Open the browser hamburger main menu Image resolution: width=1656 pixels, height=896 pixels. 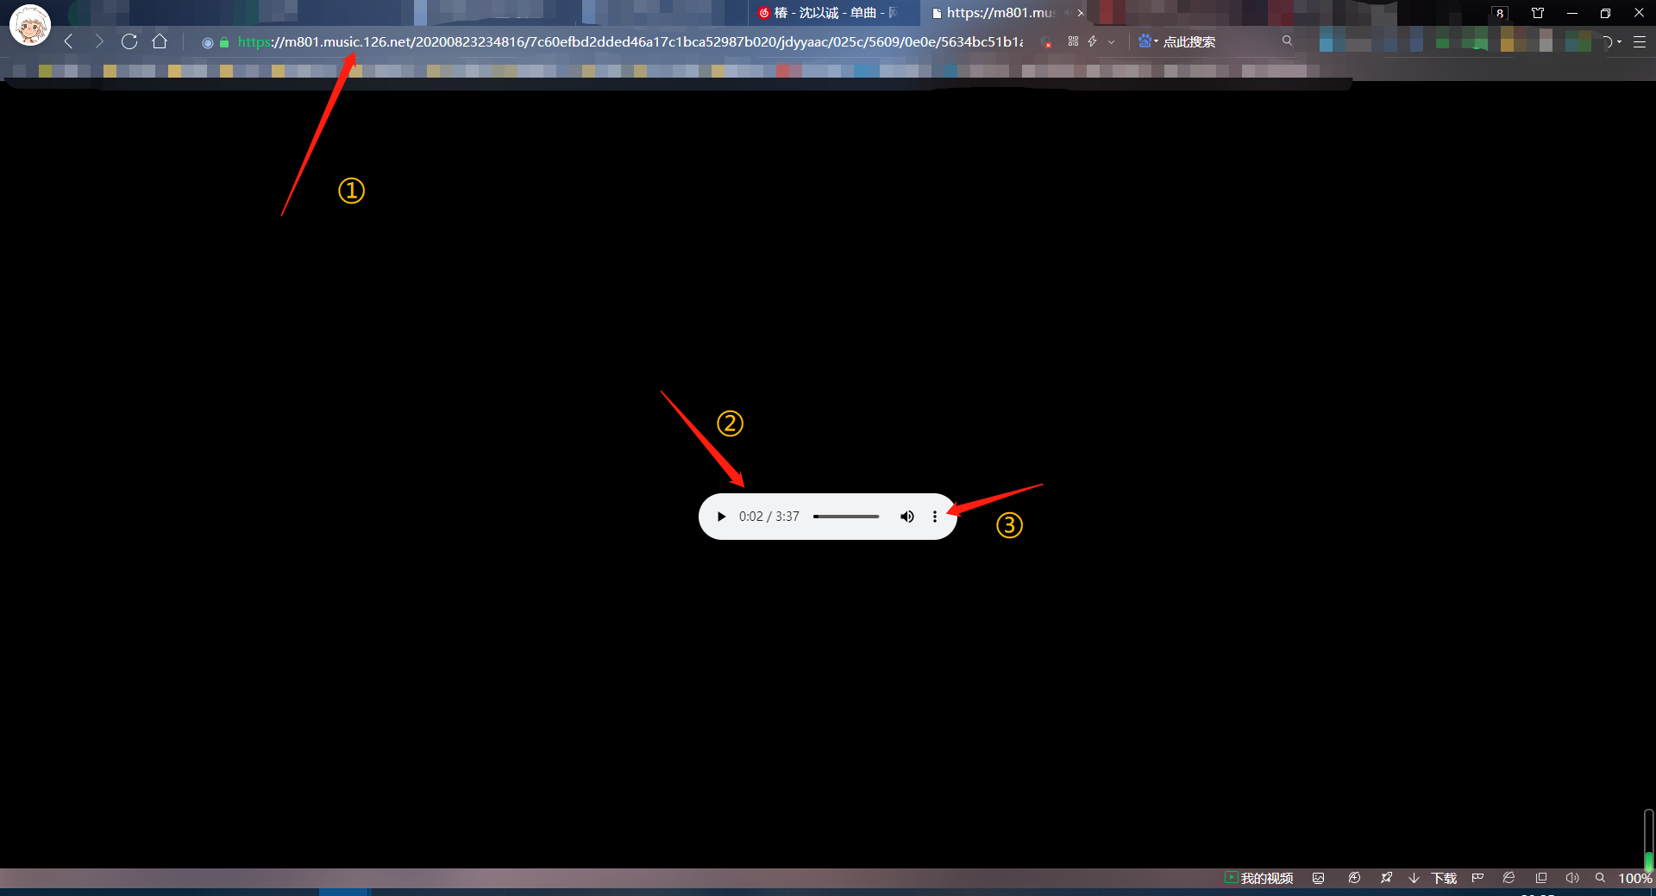[x=1640, y=41]
